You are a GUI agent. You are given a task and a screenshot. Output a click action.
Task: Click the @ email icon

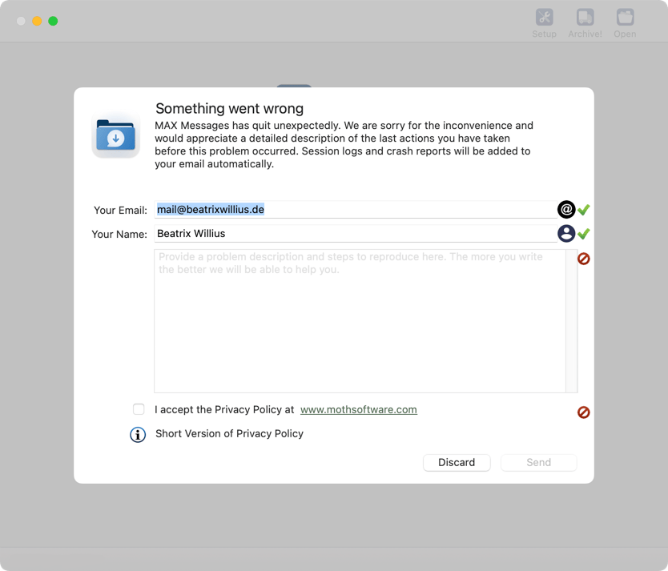point(566,210)
